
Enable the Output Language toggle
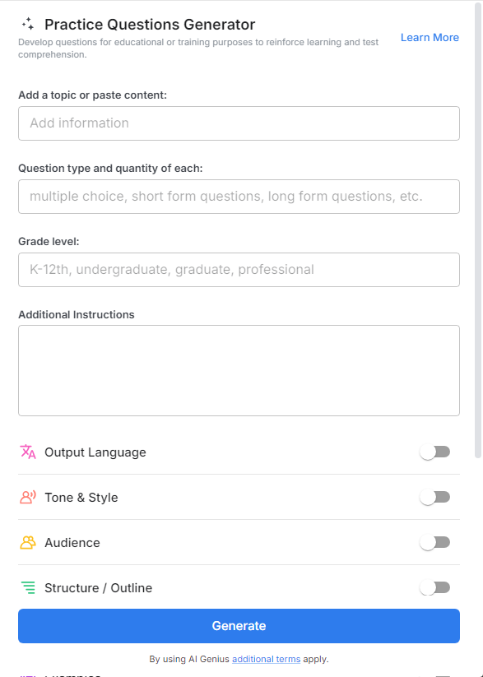(435, 452)
